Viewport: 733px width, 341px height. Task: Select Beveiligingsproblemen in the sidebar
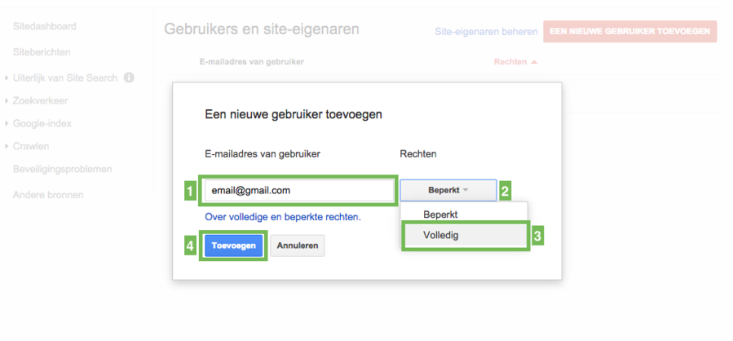pos(62,170)
